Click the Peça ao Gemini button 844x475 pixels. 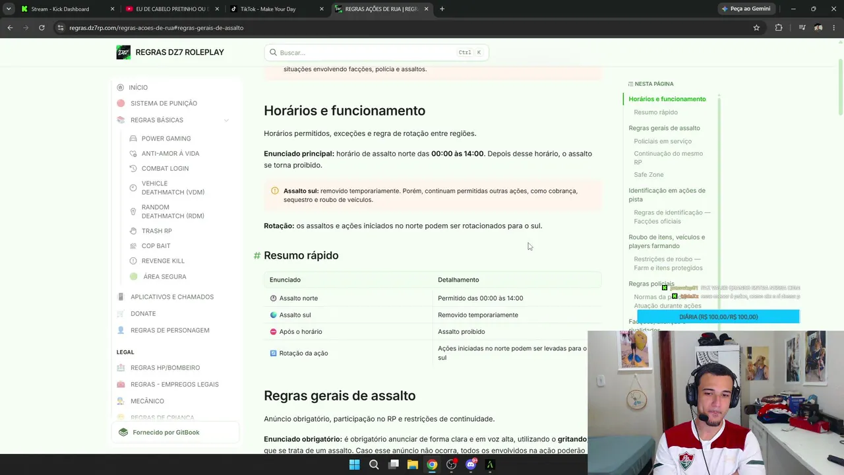tap(746, 9)
